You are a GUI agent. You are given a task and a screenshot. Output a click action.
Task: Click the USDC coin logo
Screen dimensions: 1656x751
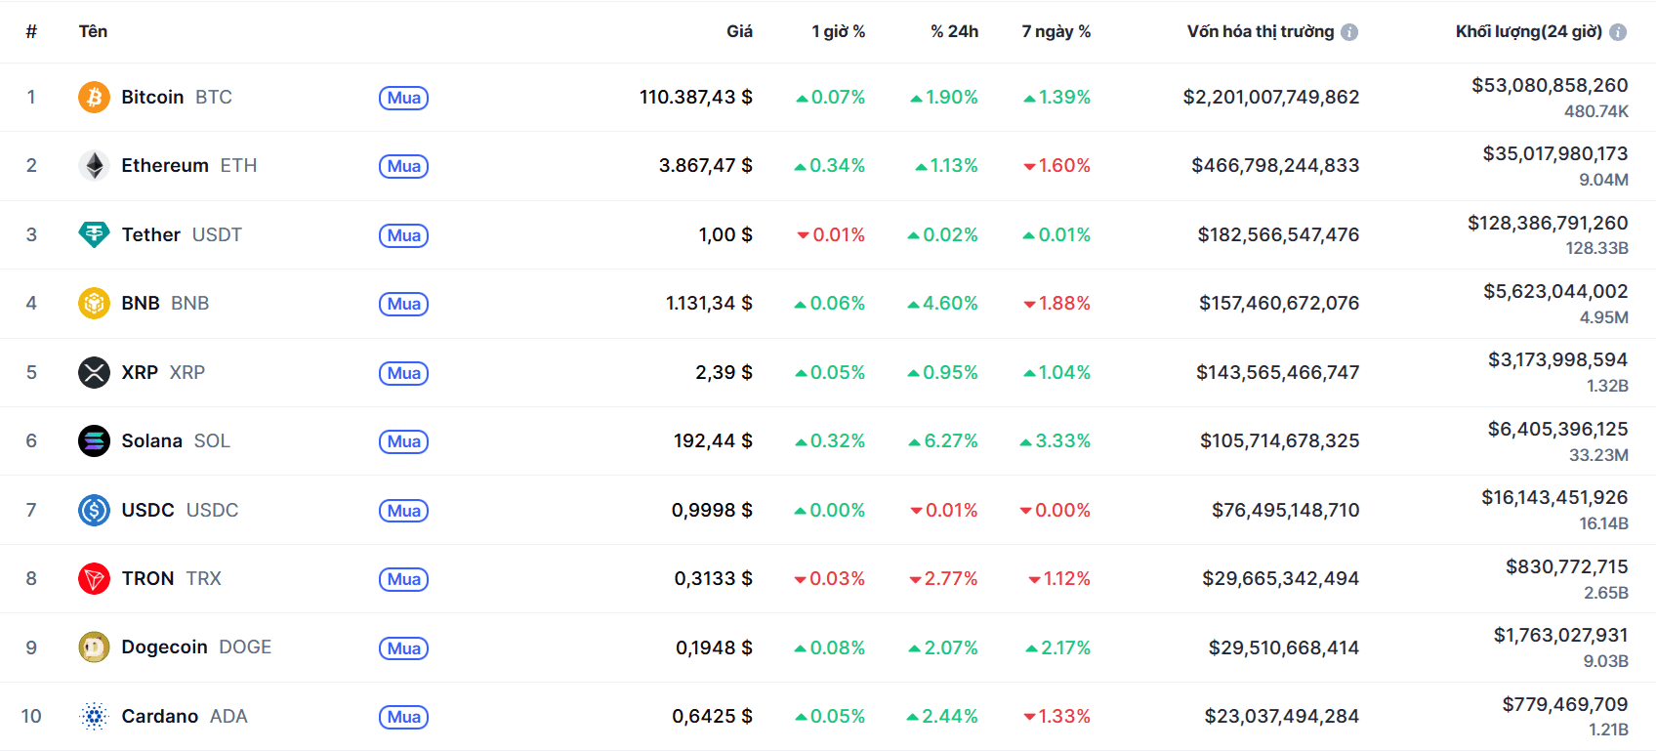(94, 510)
